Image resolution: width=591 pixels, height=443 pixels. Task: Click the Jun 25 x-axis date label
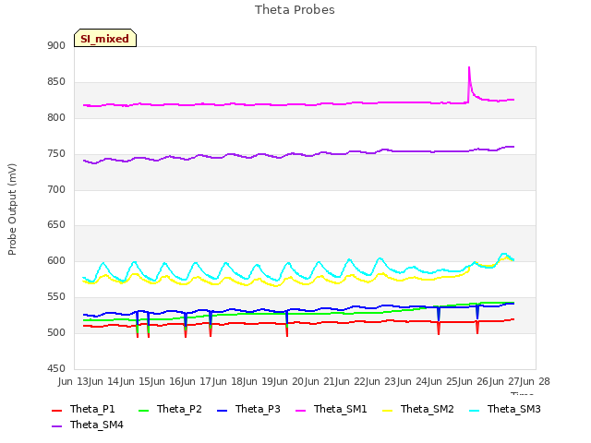click(x=444, y=381)
